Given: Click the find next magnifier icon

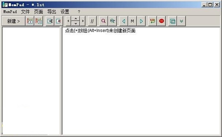Looking at the screenshot, I should point(112,21).
